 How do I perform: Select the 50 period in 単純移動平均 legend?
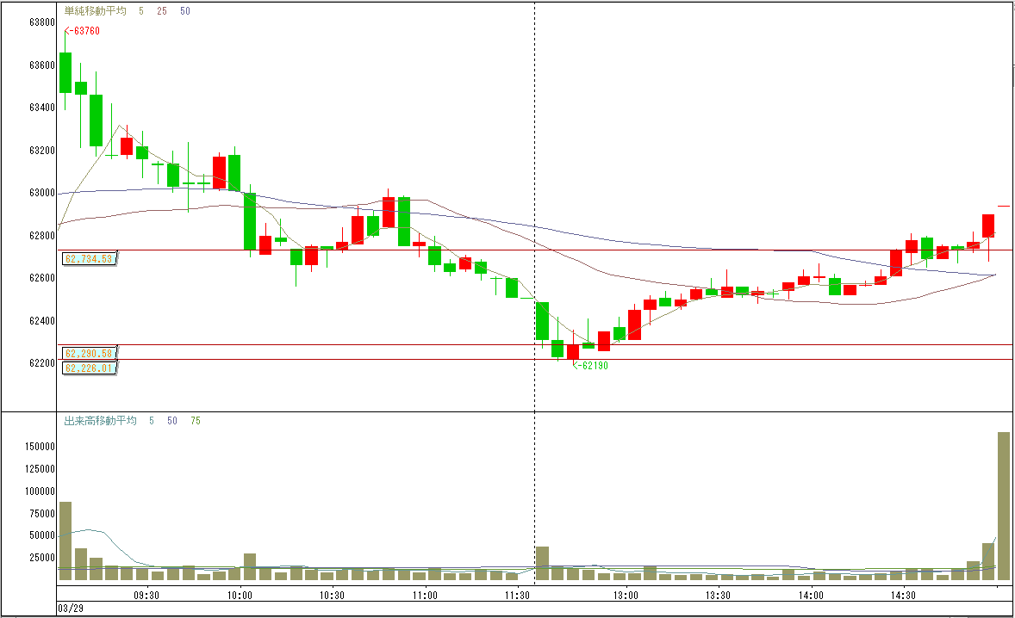(185, 10)
